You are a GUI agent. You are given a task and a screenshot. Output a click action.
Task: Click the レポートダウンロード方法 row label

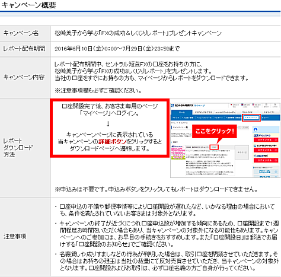[x=18, y=148]
